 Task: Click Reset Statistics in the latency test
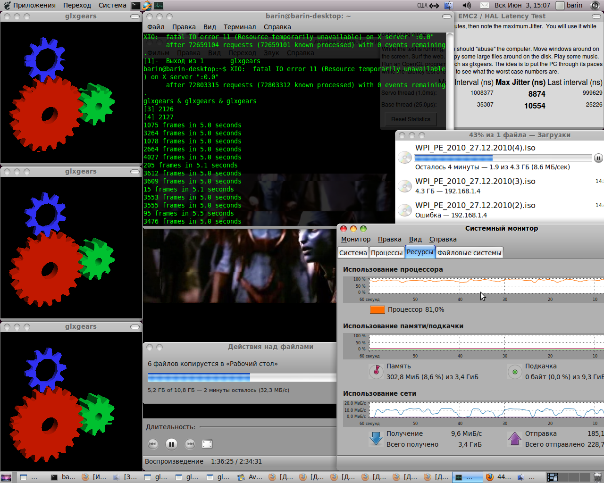click(x=411, y=119)
